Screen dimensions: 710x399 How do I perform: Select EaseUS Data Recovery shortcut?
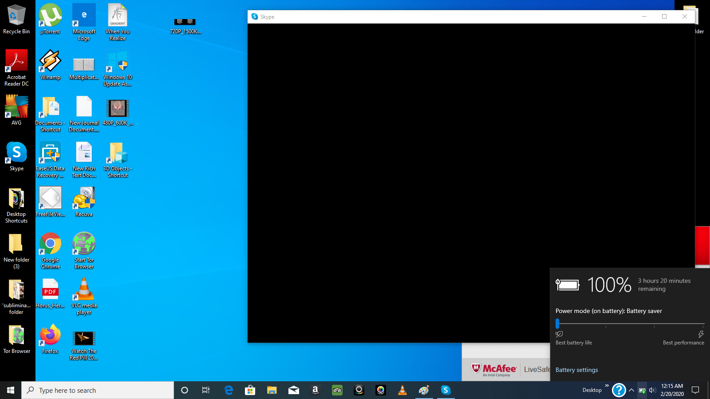(x=50, y=160)
